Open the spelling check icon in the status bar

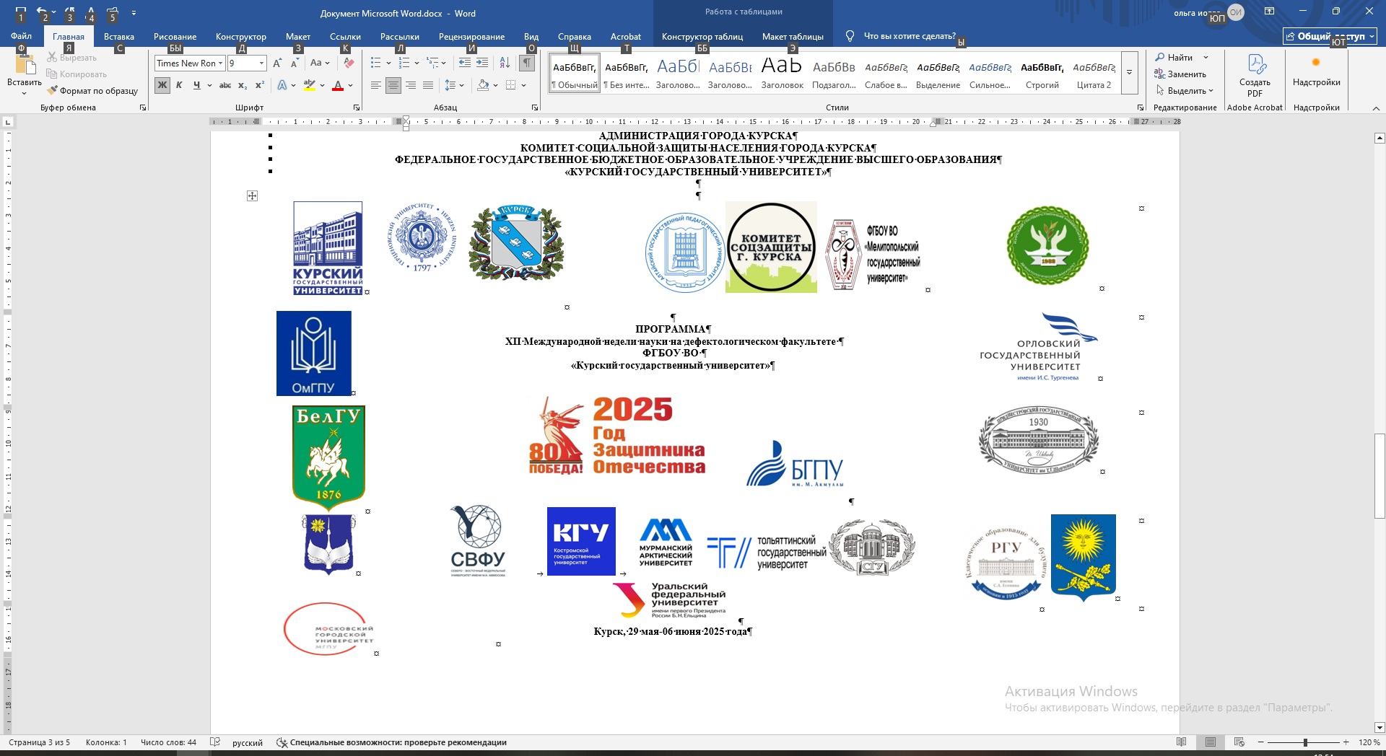(214, 742)
